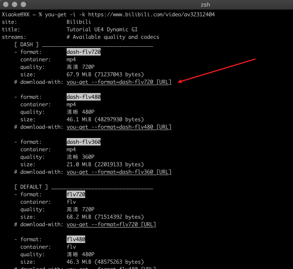Viewport: 293px width, 269px height.
Task: Select the highlighted dash-flv720 format name
Action: click(84, 52)
